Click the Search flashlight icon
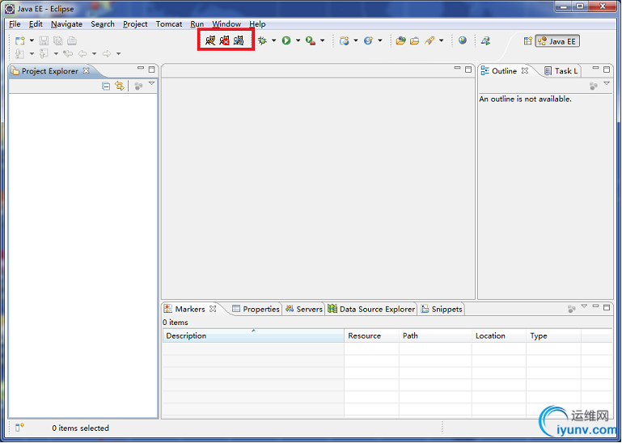 [429, 40]
